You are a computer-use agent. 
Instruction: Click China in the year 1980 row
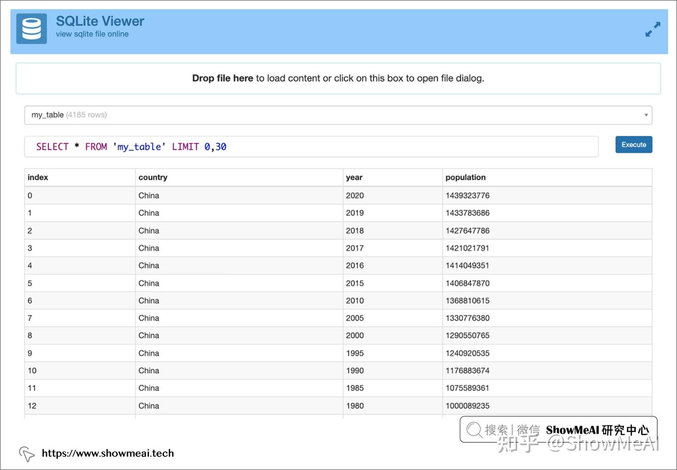click(x=239, y=406)
